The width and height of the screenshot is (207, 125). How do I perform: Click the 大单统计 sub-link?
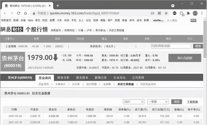pyautogui.click(x=60, y=84)
